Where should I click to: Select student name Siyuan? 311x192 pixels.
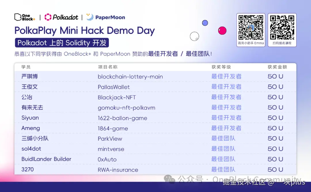[x=30, y=118]
